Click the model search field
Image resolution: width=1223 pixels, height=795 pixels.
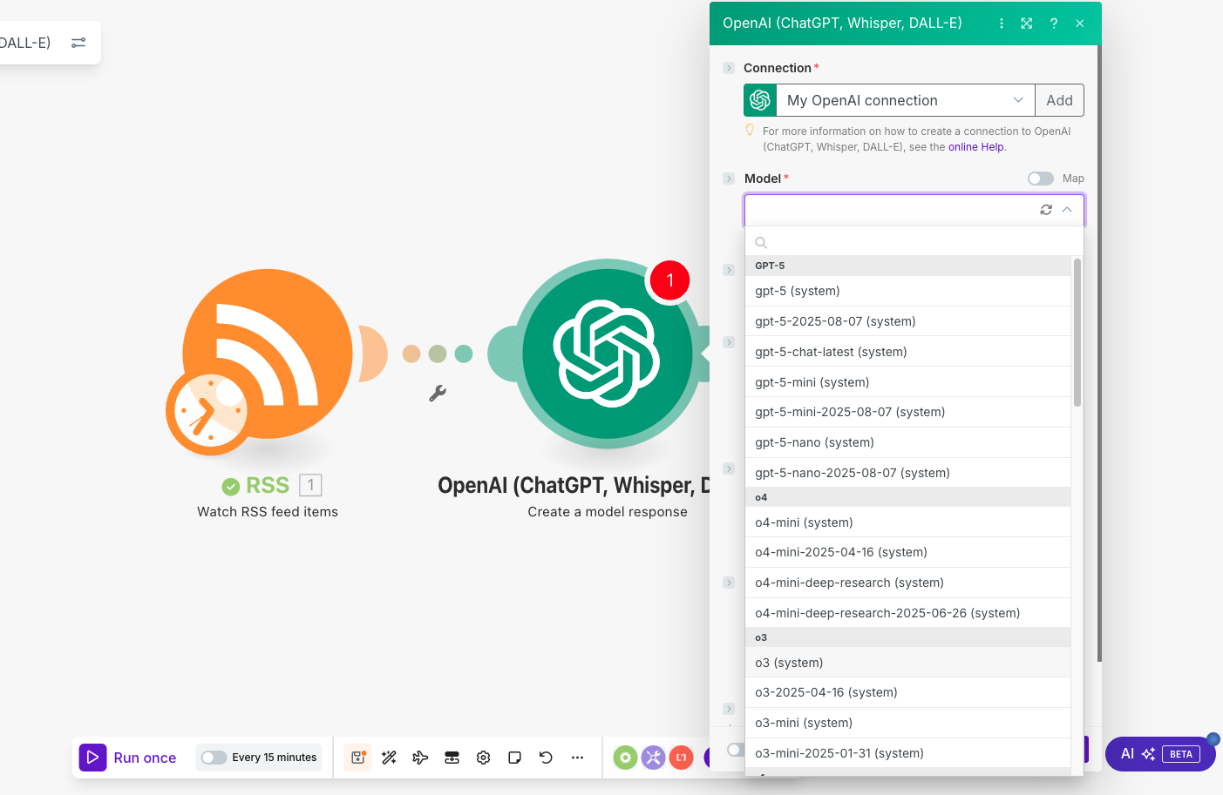pyautogui.click(x=914, y=242)
